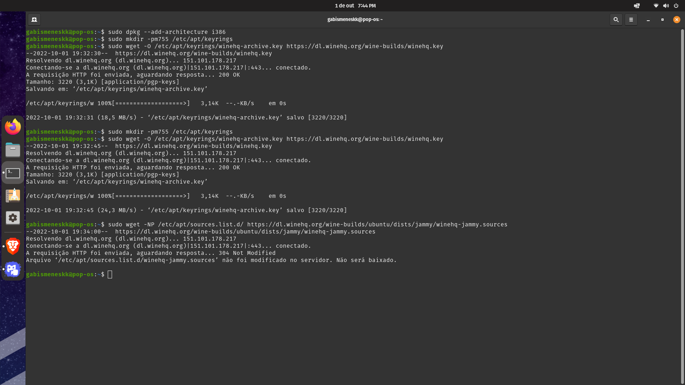Screen dimensions: 685x385
Task: Select the Terminal icon in dock
Action: click(13, 173)
